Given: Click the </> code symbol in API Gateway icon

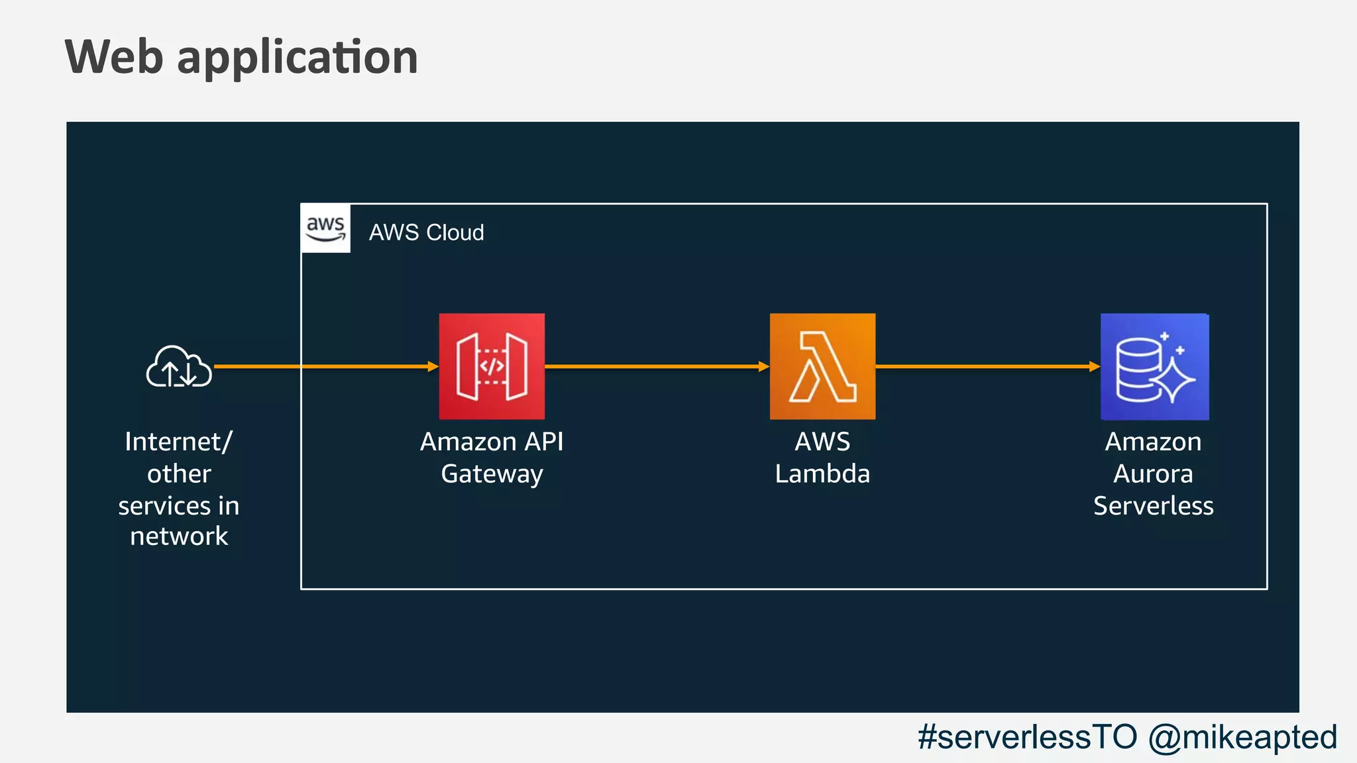Looking at the screenshot, I should 492,366.
